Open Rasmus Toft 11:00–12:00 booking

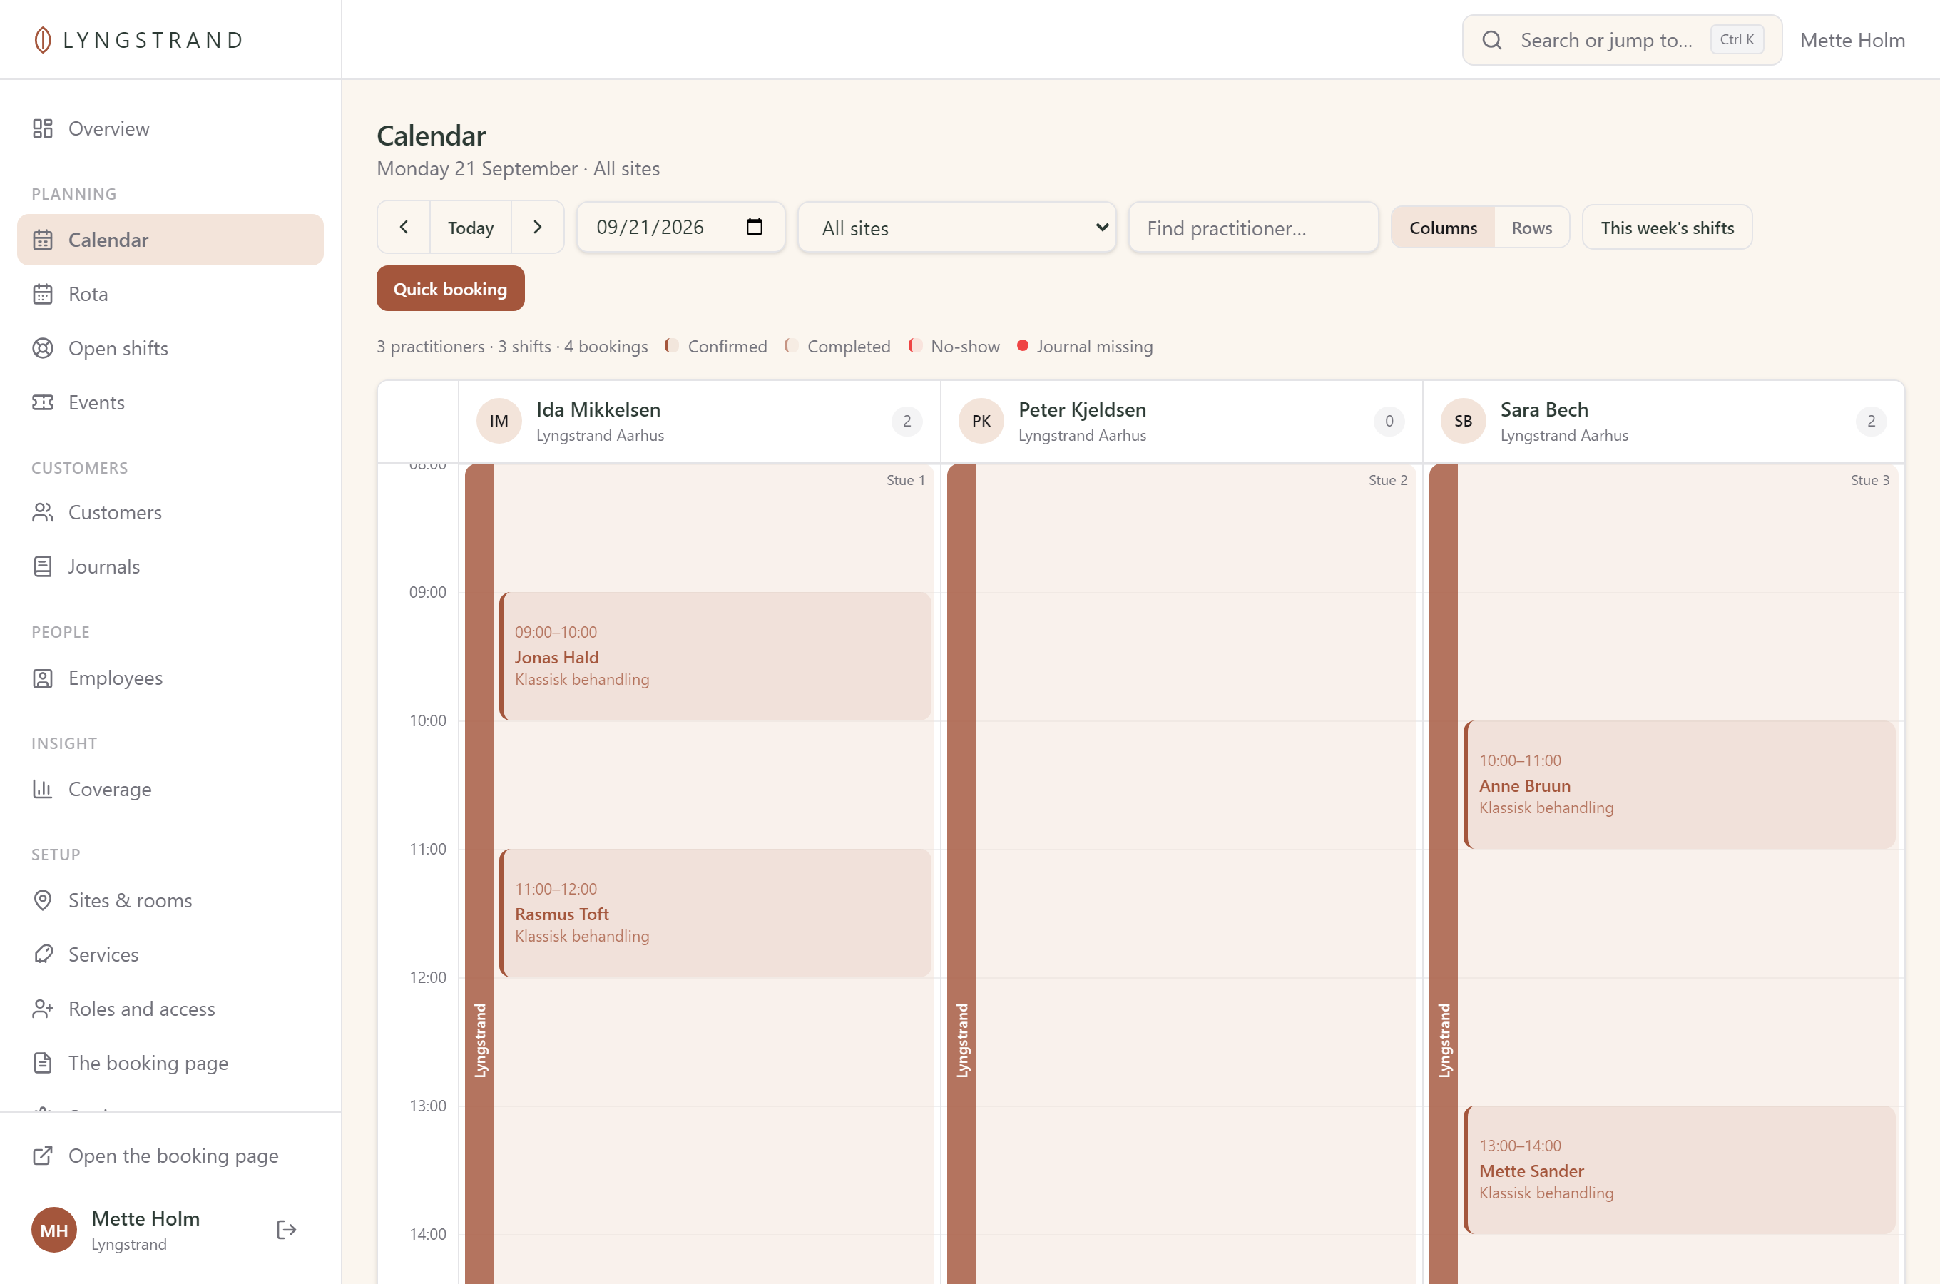715,913
